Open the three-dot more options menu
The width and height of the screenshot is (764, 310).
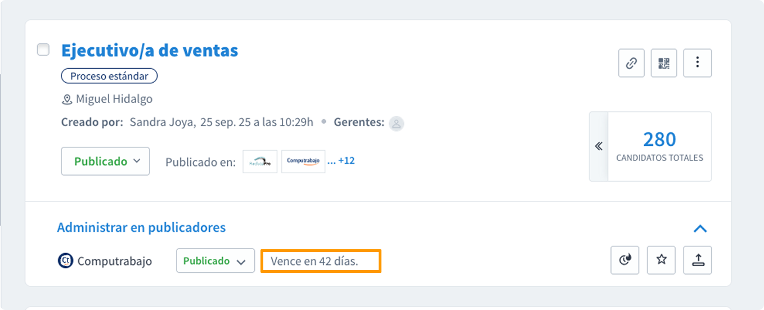click(x=697, y=63)
